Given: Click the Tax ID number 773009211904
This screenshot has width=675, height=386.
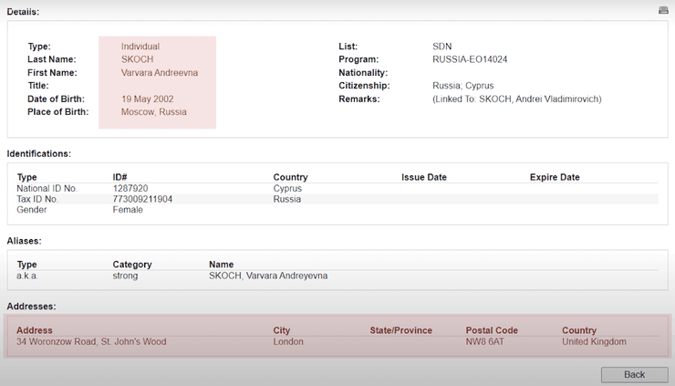Looking at the screenshot, I should point(142,199).
